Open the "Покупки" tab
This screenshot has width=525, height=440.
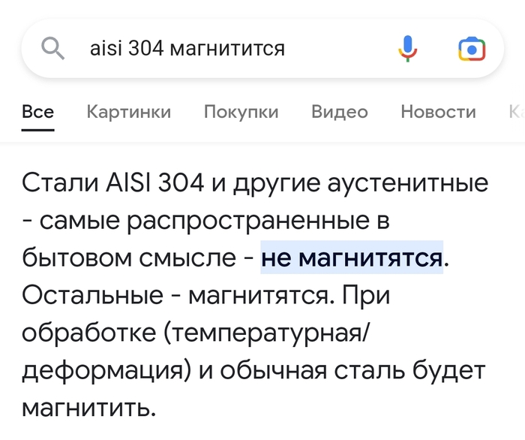[x=241, y=112]
